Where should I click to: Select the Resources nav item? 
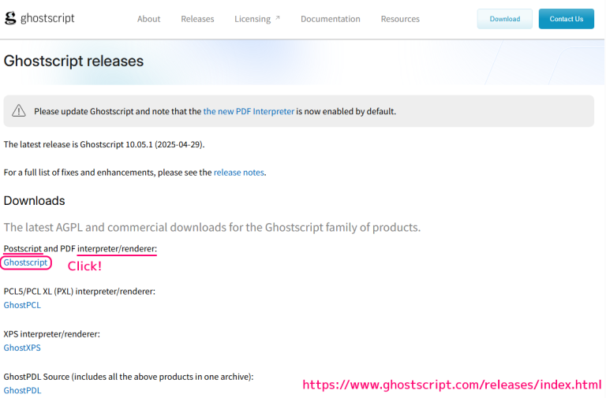400,19
